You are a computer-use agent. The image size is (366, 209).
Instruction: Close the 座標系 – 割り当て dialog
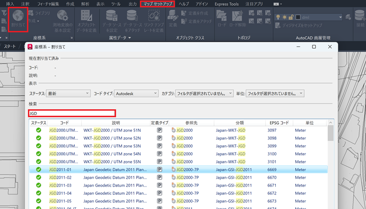coord(330,47)
